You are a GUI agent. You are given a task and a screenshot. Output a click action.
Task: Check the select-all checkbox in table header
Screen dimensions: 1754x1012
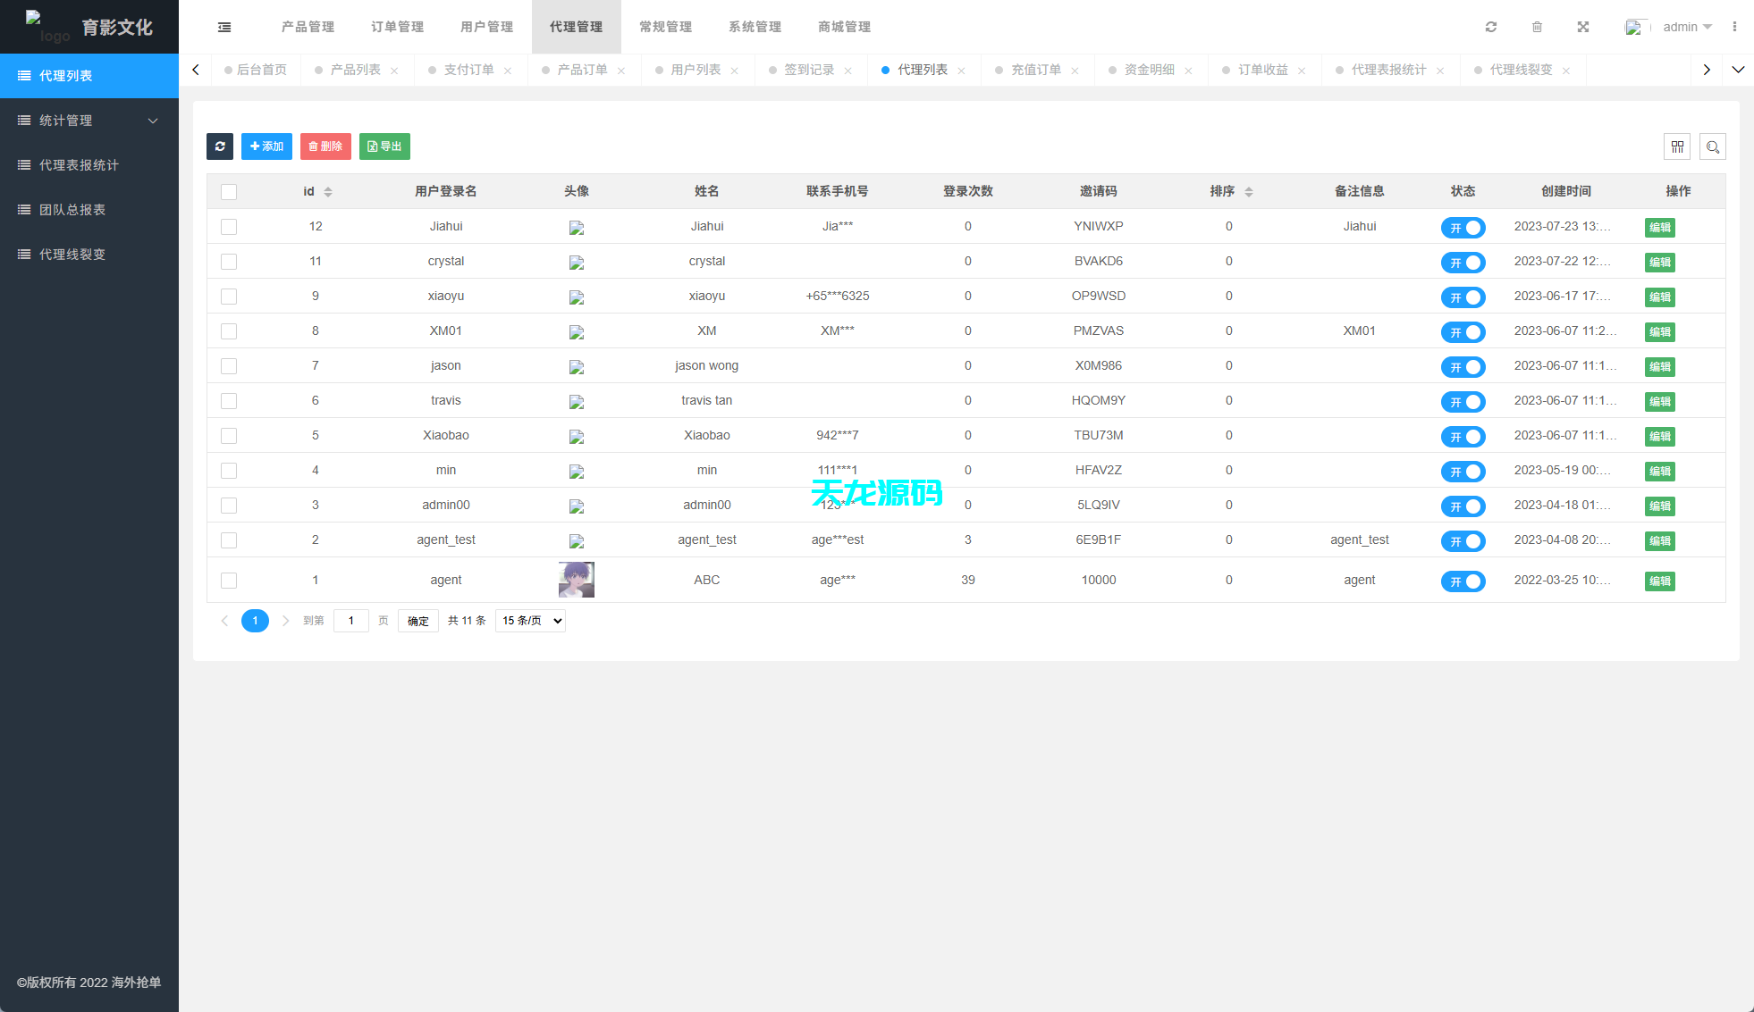point(229,191)
